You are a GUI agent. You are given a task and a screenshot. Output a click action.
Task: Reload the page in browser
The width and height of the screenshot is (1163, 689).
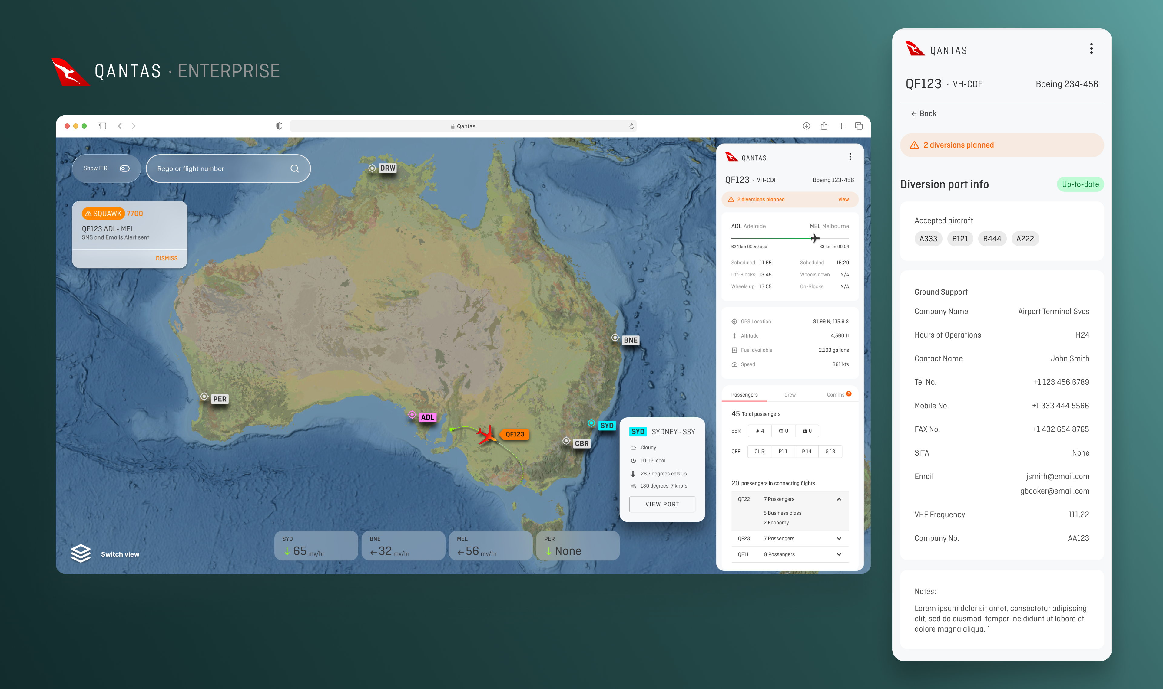click(x=631, y=126)
